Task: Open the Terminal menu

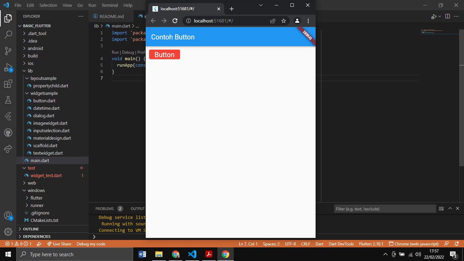Action: pyautogui.click(x=109, y=5)
